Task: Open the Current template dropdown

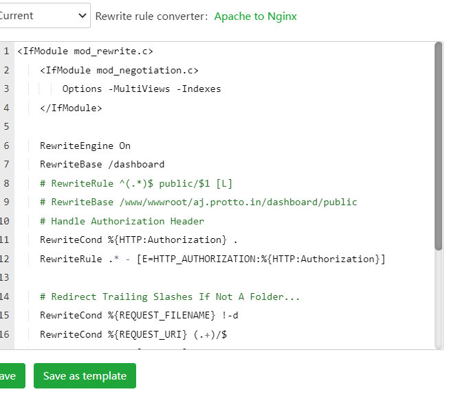Action: [x=43, y=15]
